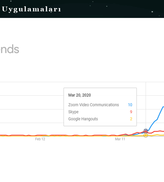This screenshot has width=164, height=182.
Task: Click the 'Mar 20, 2020' tooltip date
Action: pos(79,95)
